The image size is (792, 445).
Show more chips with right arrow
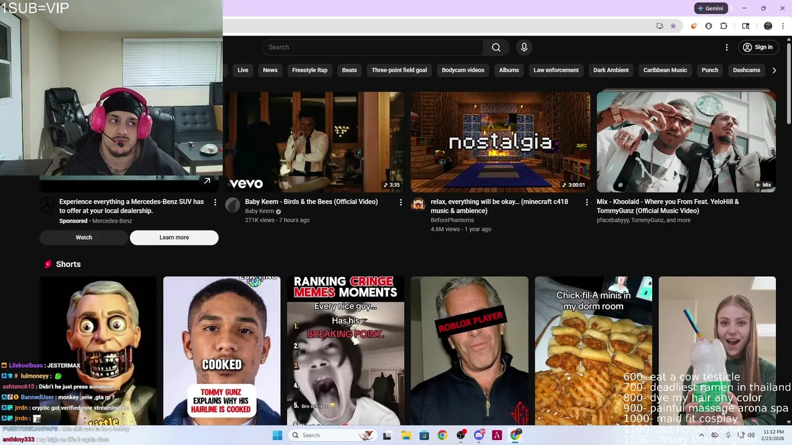tap(774, 70)
